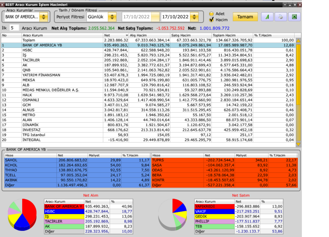
Task: Click the SASA sell stock row
Action: pos(224,165)
